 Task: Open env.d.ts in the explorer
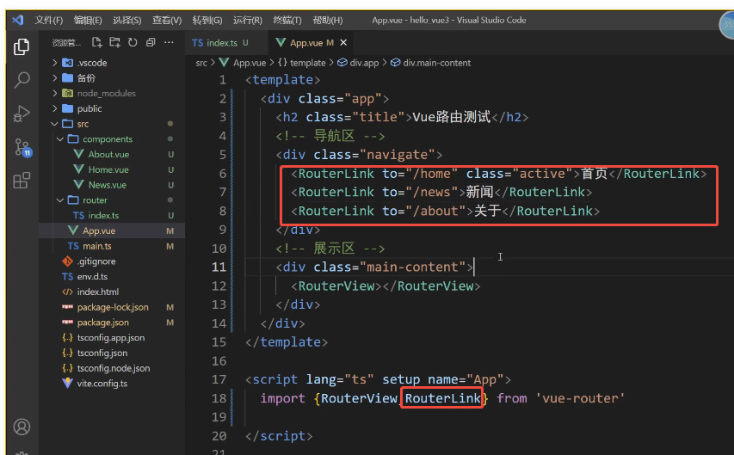pyautogui.click(x=92, y=277)
